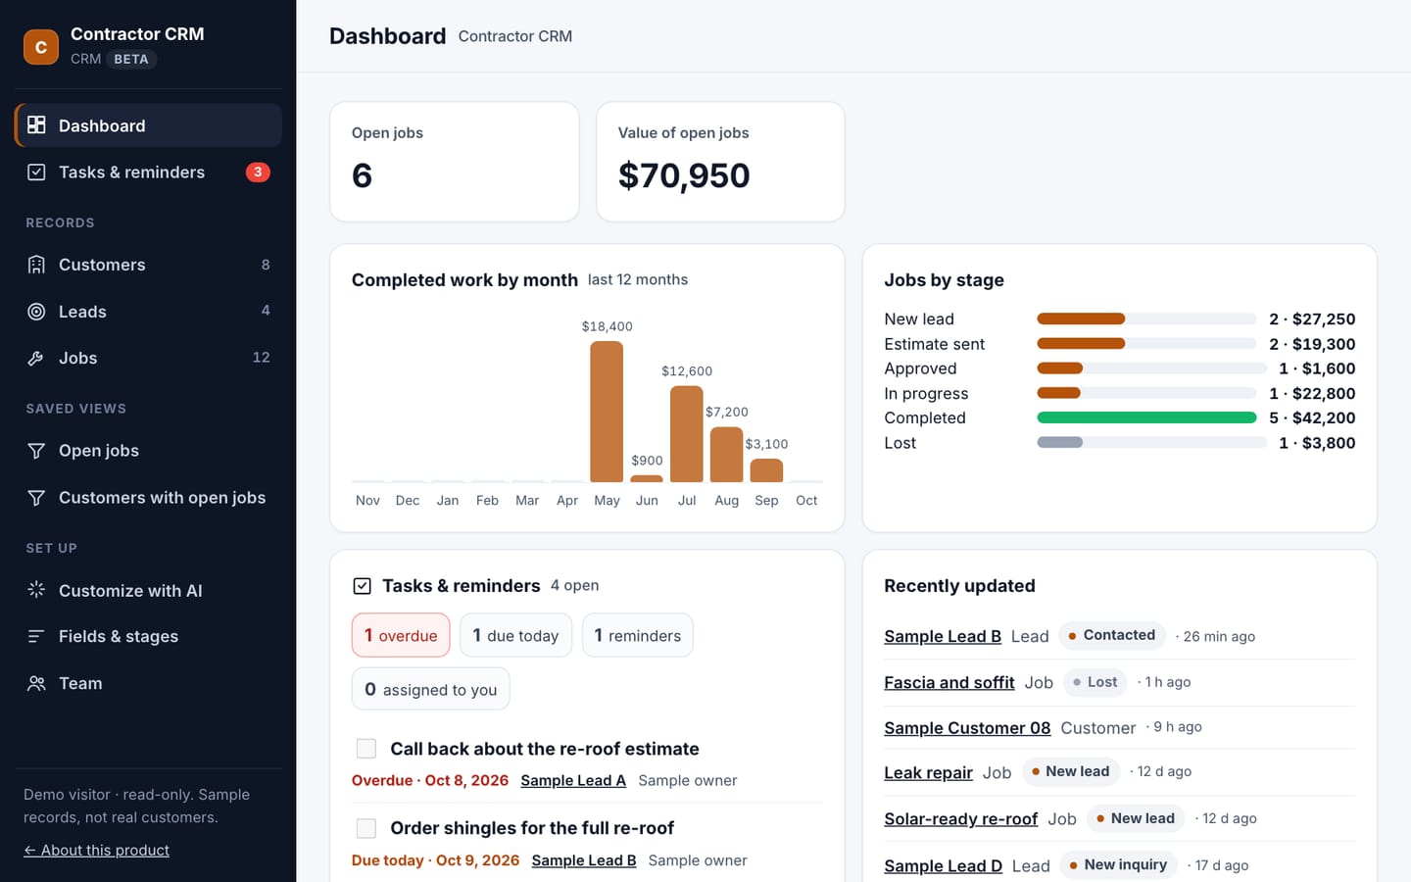This screenshot has width=1411, height=882.
Task: Go to the Leads section
Action: point(149,312)
